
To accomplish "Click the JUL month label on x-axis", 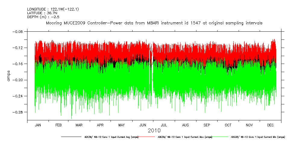I will point(165,125).
